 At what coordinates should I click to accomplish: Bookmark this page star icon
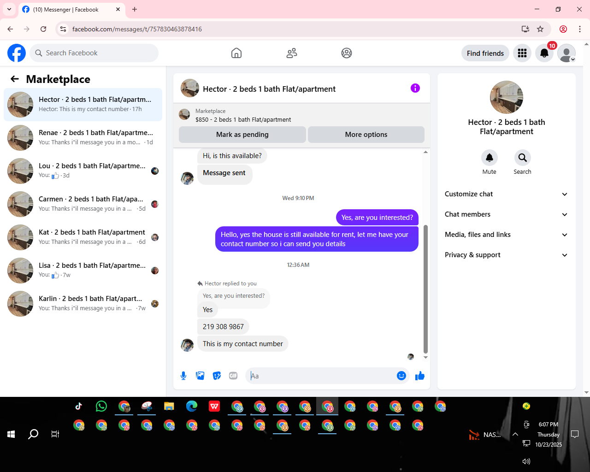[x=540, y=29]
